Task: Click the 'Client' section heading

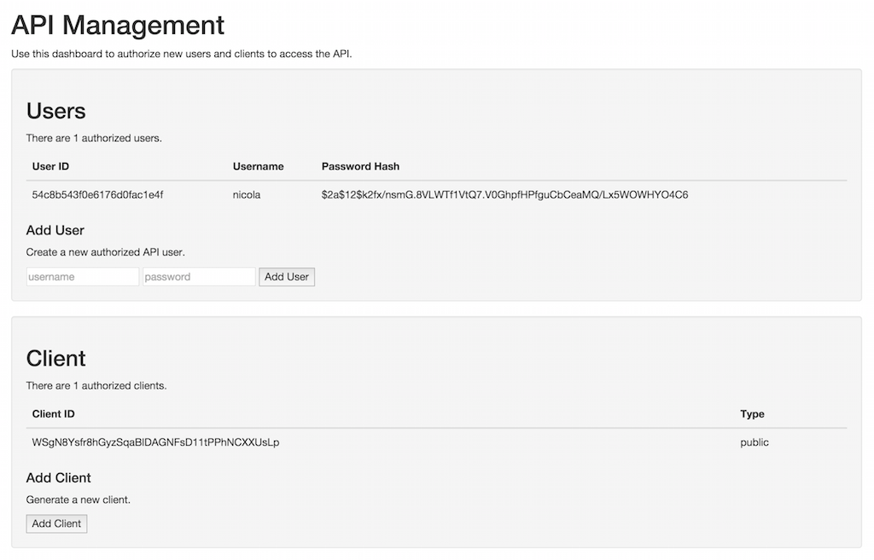Action: [55, 359]
